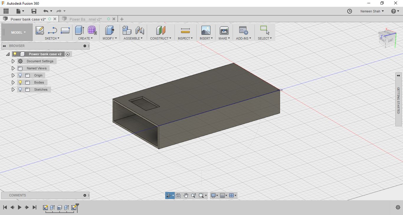This screenshot has width=403, height=215.
Task: Click the Scripts and Add-Ins icon
Action: click(243, 30)
